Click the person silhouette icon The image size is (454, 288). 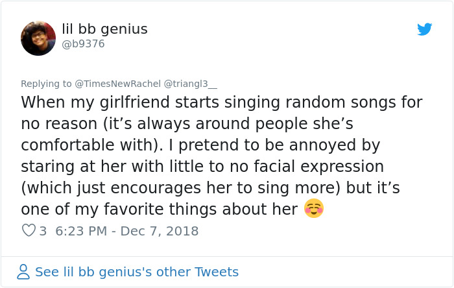click(x=24, y=272)
